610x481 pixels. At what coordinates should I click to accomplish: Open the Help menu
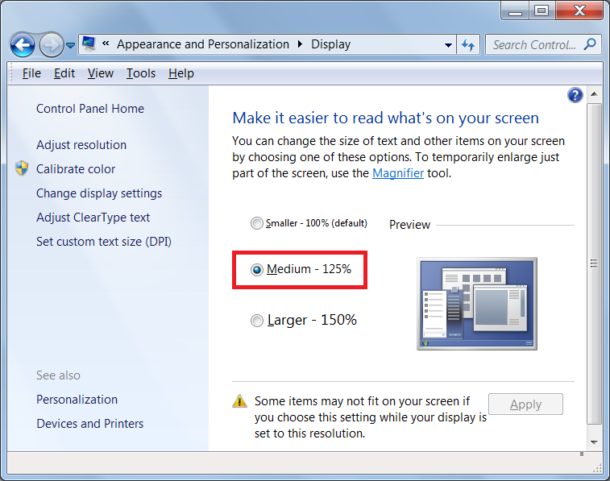pyautogui.click(x=181, y=73)
